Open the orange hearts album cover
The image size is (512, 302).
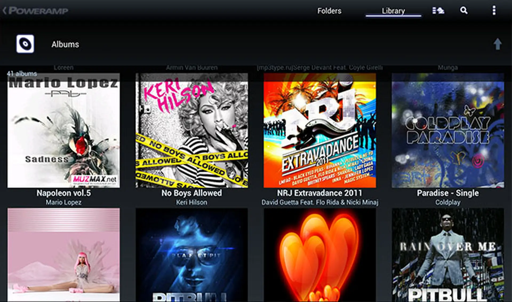tap(320, 255)
